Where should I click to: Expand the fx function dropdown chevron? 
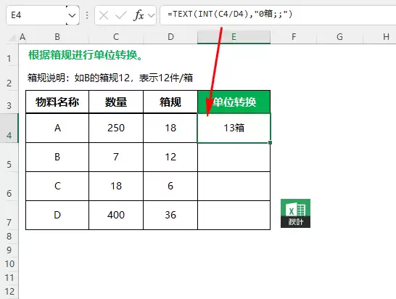[152, 16]
